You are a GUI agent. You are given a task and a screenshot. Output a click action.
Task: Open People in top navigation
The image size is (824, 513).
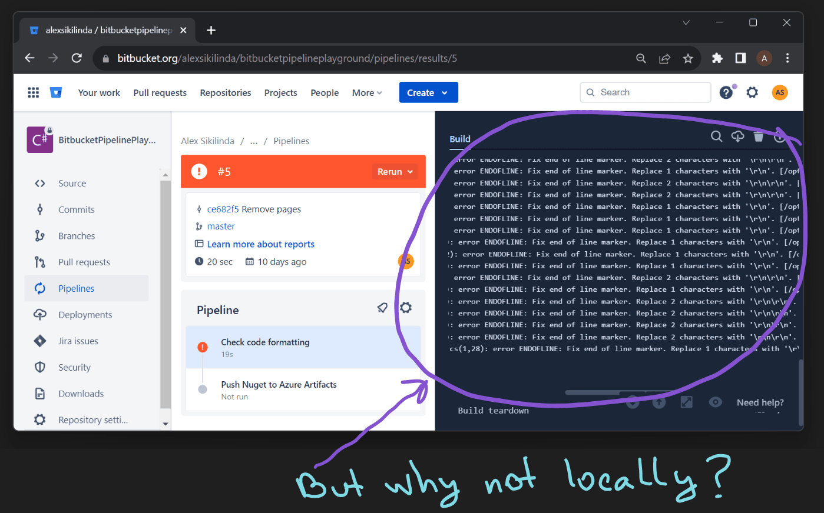(325, 92)
